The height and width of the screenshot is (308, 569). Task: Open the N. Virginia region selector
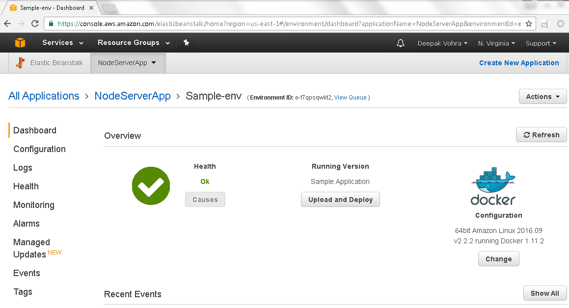pyautogui.click(x=496, y=44)
